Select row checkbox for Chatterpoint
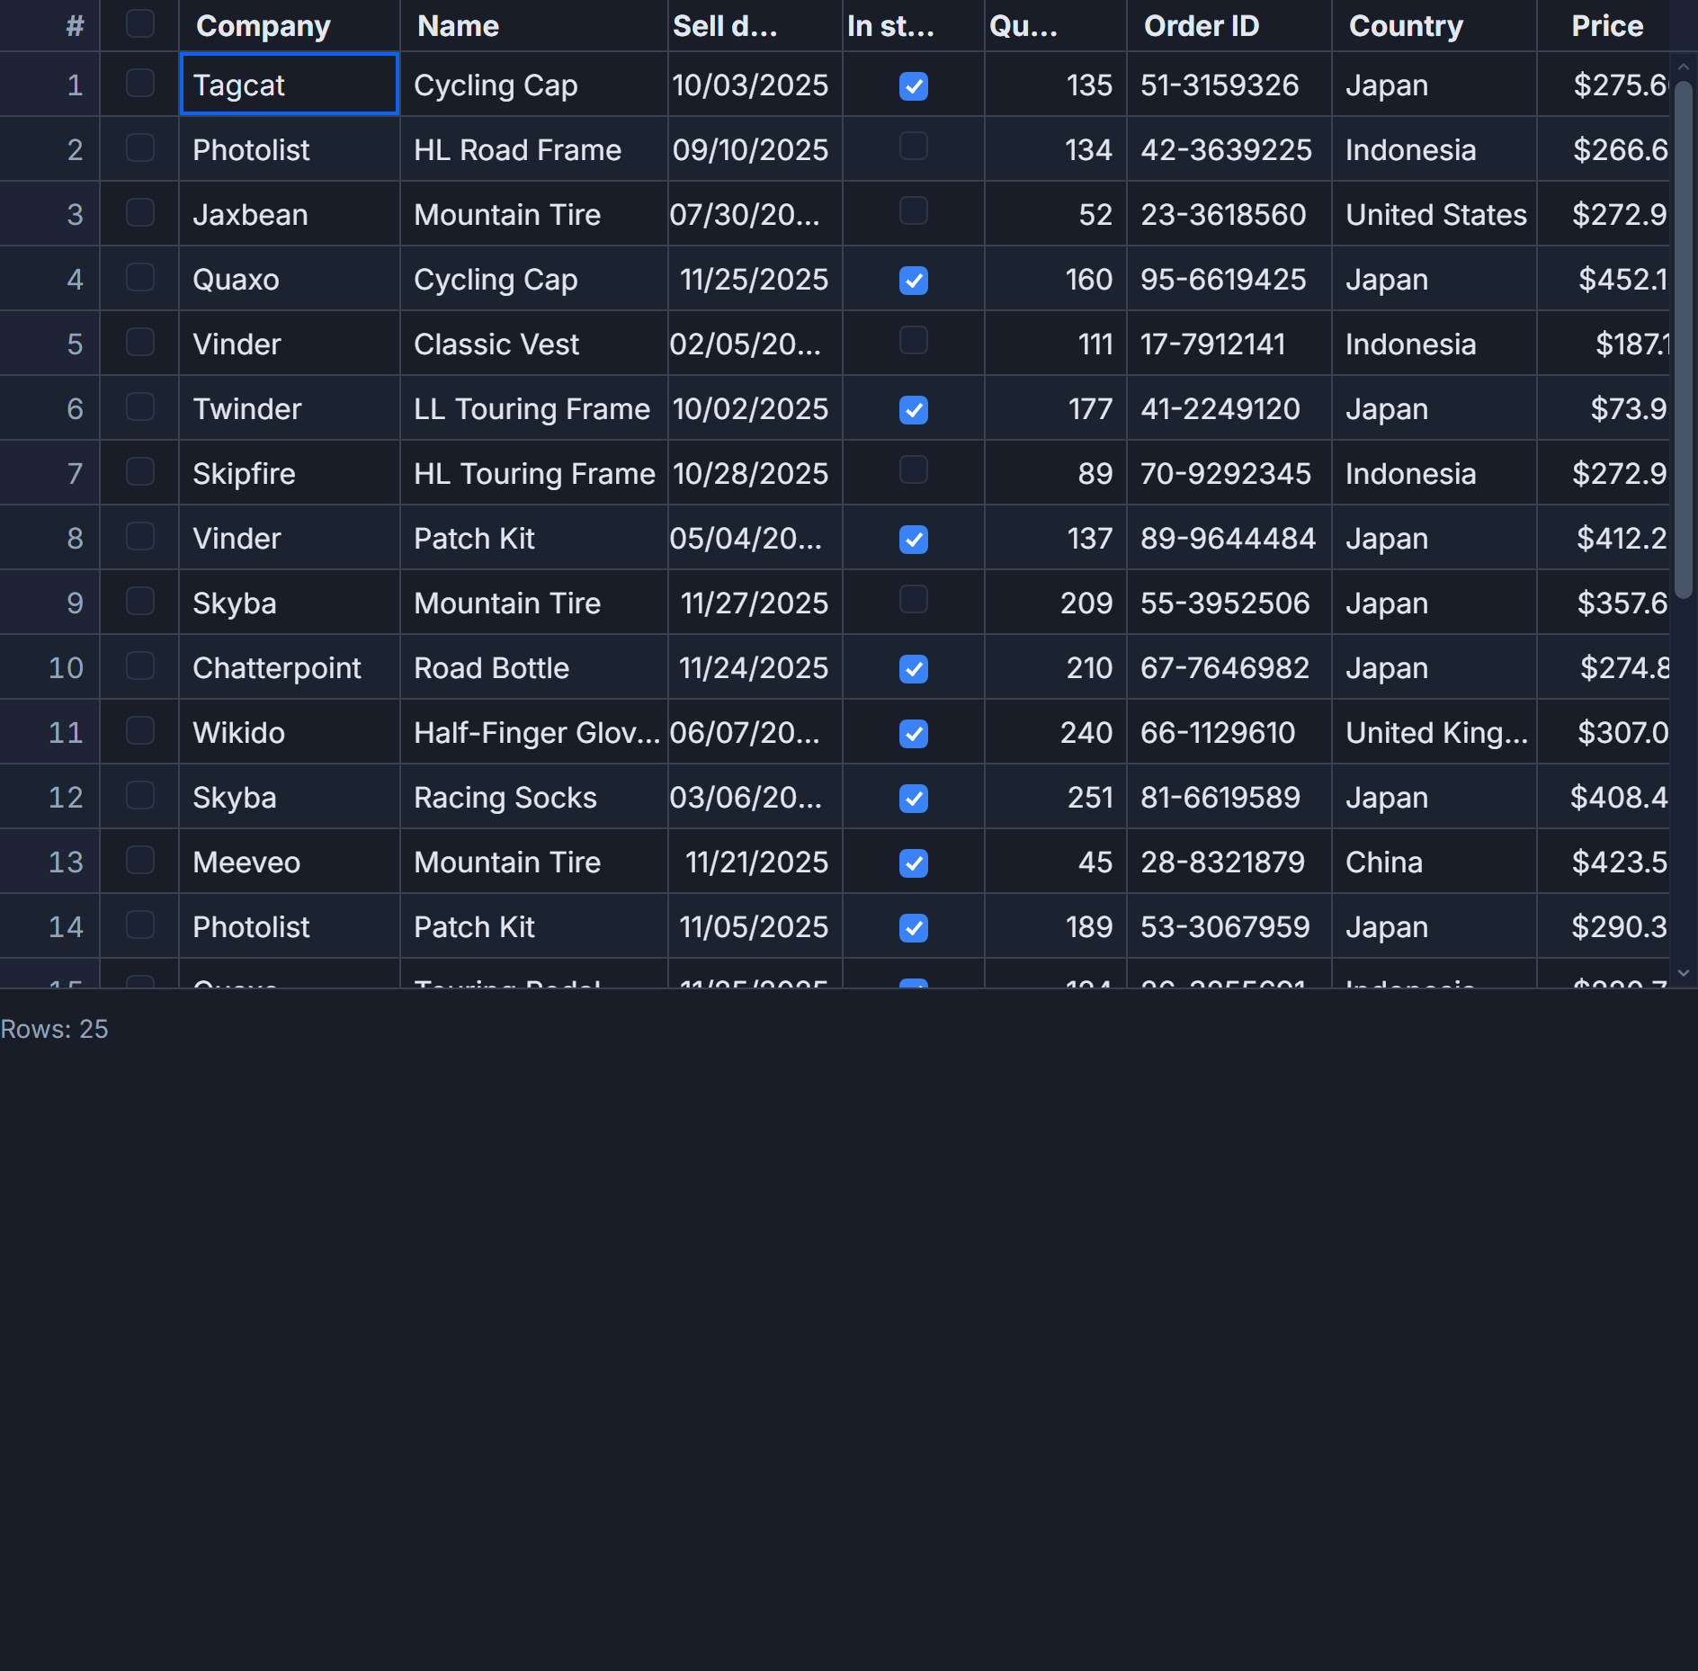 pos(139,666)
